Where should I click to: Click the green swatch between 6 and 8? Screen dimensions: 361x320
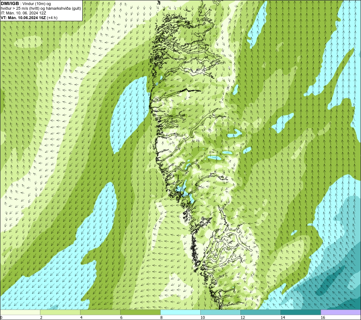140,312
